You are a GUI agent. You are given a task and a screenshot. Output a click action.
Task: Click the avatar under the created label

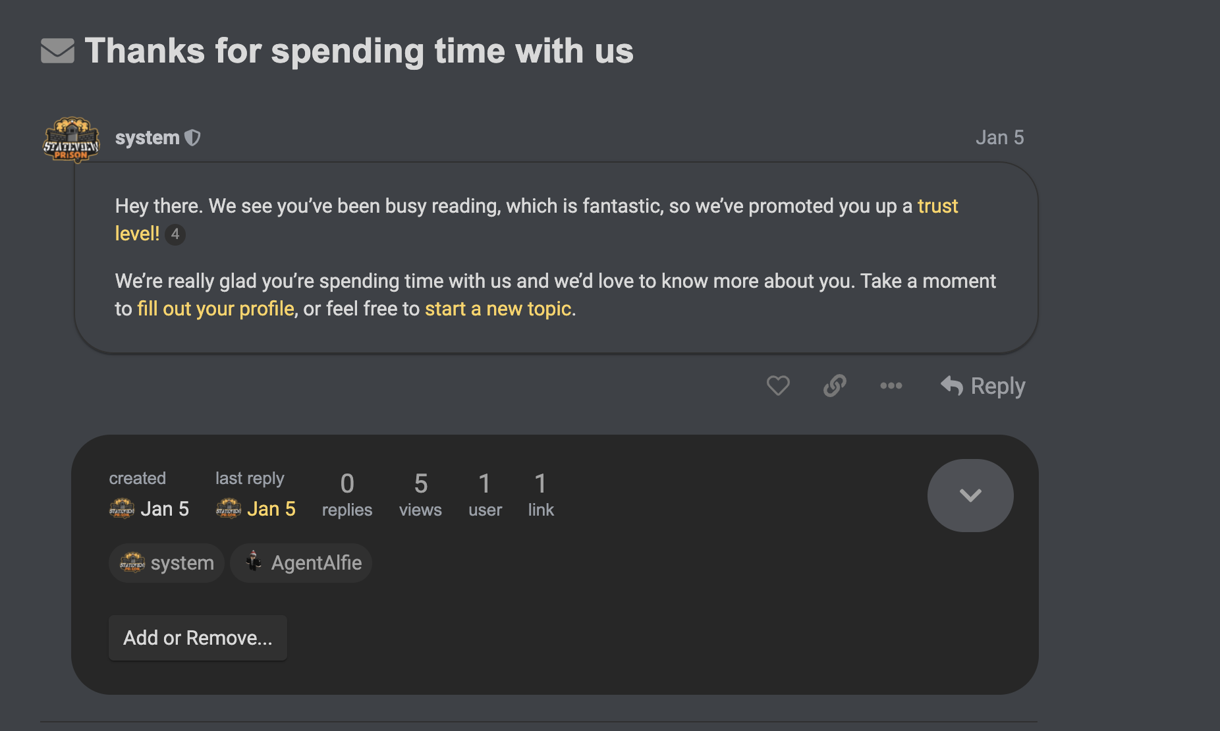coord(122,509)
